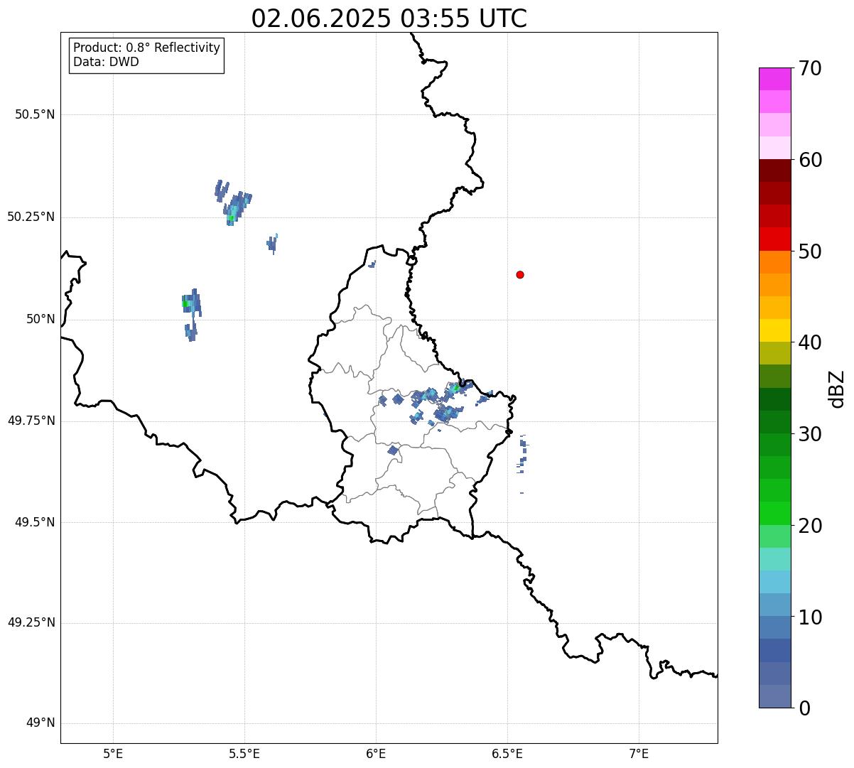Click the 6°E longitude label
Screen dimensions: 854x768
point(376,753)
